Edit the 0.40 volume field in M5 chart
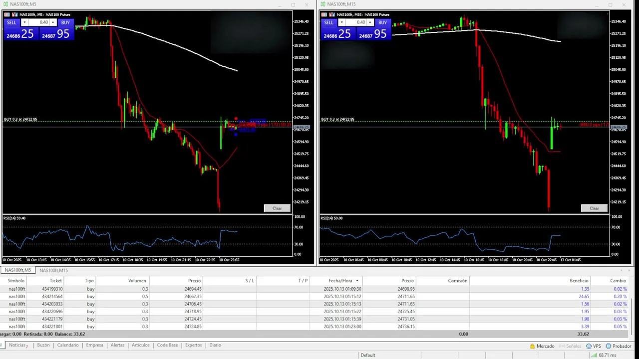Screen dimensions: 639x359 pos(38,22)
